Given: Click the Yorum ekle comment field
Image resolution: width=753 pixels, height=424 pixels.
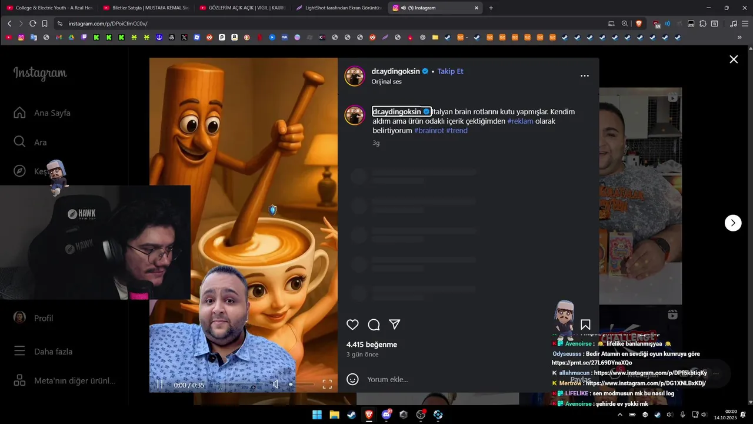Looking at the screenshot, I should pos(471,379).
